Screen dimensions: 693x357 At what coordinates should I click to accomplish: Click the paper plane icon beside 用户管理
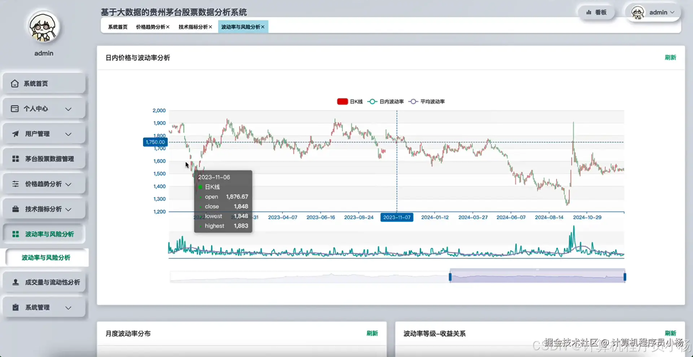tap(16, 134)
